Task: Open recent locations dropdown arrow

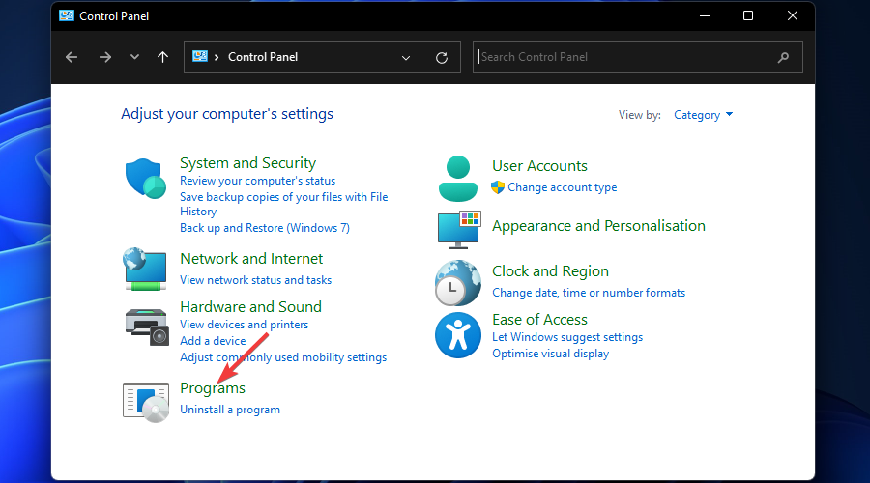Action: 134,57
